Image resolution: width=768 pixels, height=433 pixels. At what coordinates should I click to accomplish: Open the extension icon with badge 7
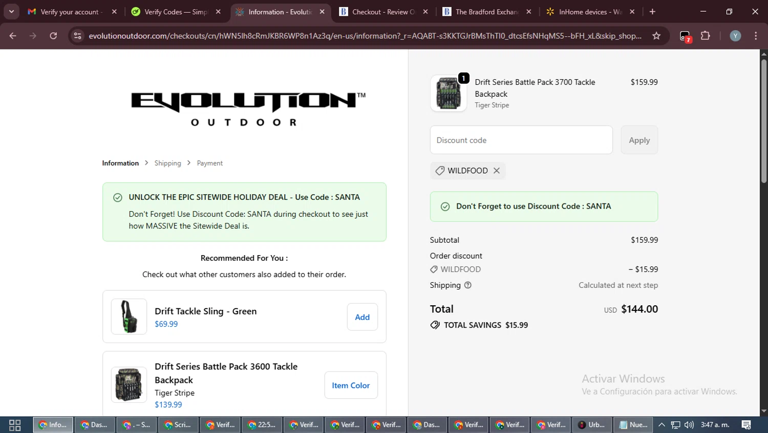click(x=685, y=36)
